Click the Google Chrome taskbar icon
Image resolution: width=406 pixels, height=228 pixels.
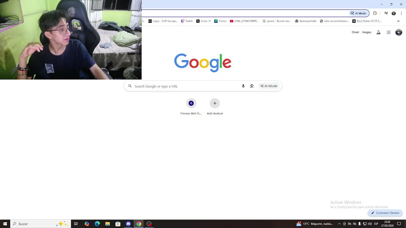(139, 224)
